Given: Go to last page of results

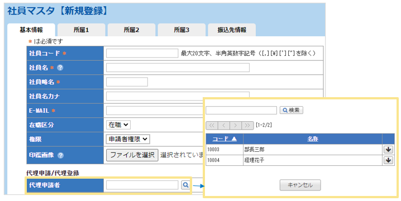Looking at the screenshot, I should [x=247, y=125].
